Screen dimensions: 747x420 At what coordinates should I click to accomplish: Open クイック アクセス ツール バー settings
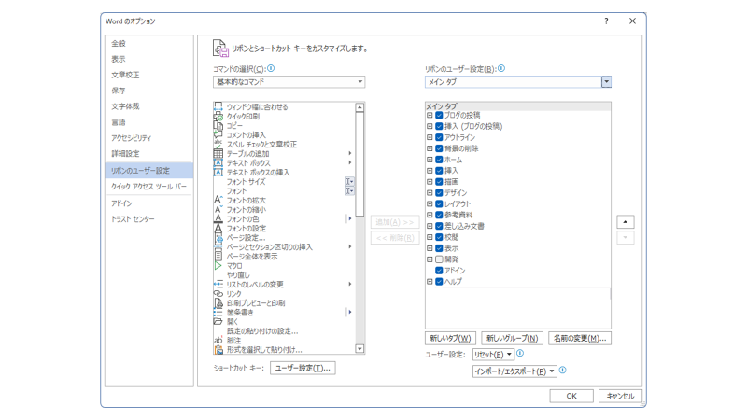[149, 186]
